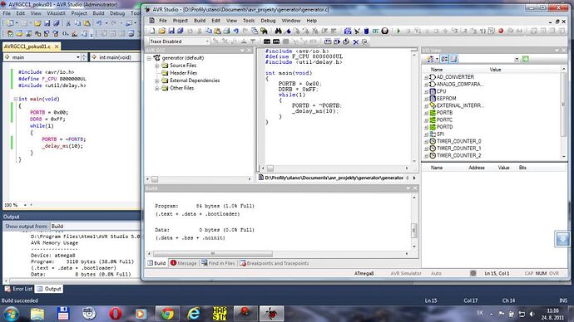Open the Debug menu in front window
The width and height of the screenshot is (574, 322).
coord(268,21)
